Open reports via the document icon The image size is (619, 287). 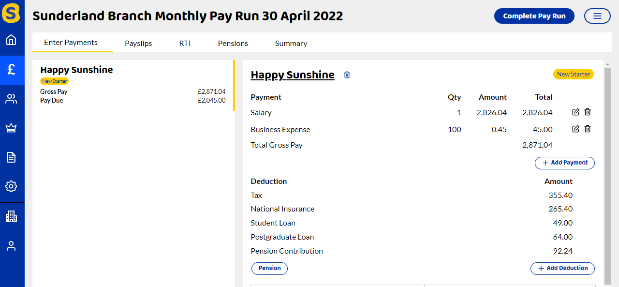[11, 157]
